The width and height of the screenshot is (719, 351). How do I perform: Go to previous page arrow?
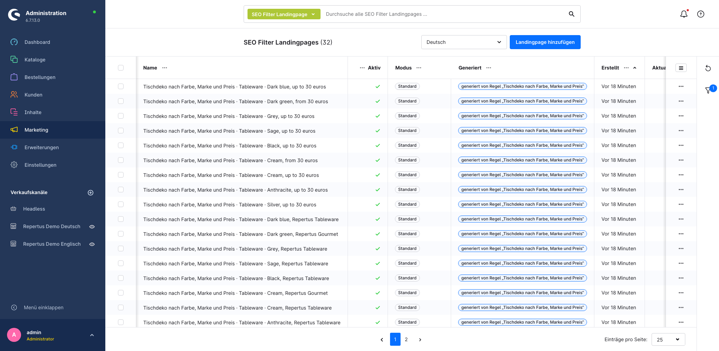click(382, 339)
